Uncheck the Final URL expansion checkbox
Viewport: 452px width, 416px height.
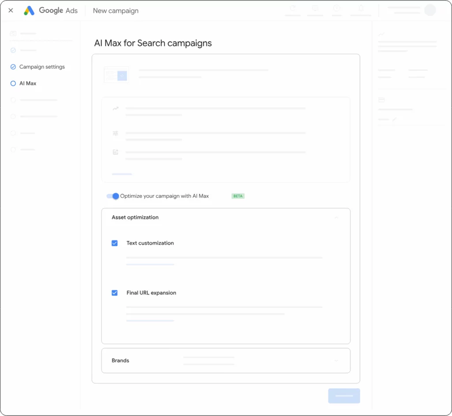pos(115,293)
